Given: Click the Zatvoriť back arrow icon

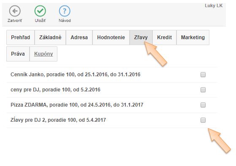Looking at the screenshot, I should (x=15, y=11).
